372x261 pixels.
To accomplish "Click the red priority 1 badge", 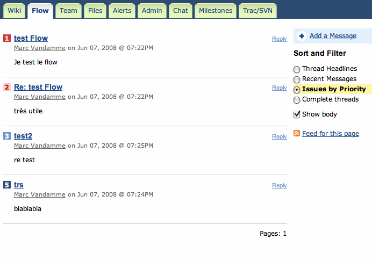I will pyautogui.click(x=6, y=38).
